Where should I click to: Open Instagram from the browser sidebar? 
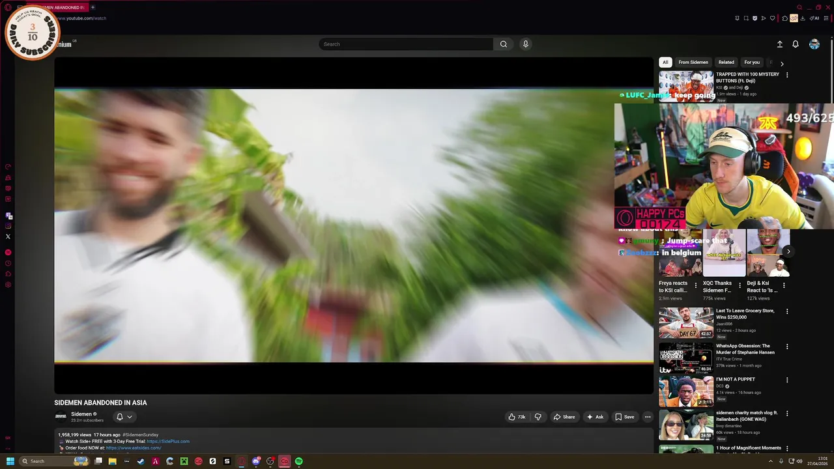click(x=8, y=226)
